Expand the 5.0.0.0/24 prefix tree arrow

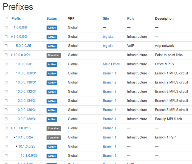point(12,37)
